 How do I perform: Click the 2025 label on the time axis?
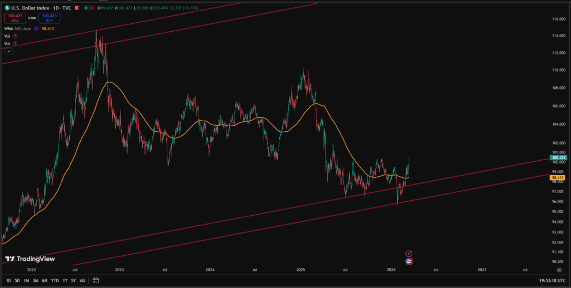[301, 270]
